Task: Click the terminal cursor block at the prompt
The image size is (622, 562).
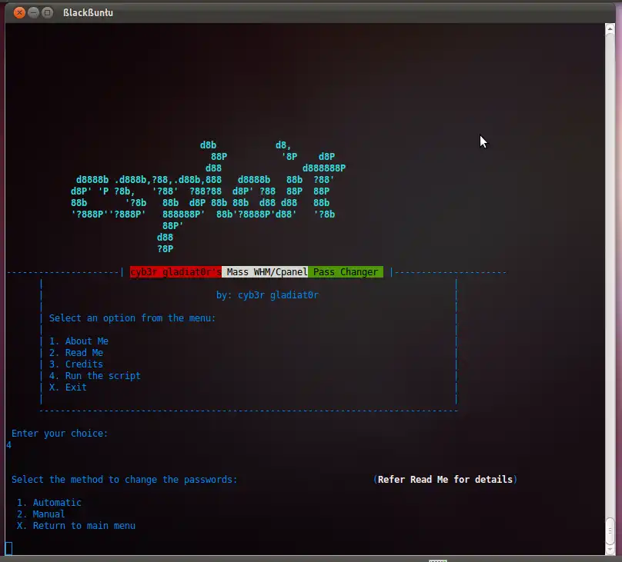Action: click(8, 548)
